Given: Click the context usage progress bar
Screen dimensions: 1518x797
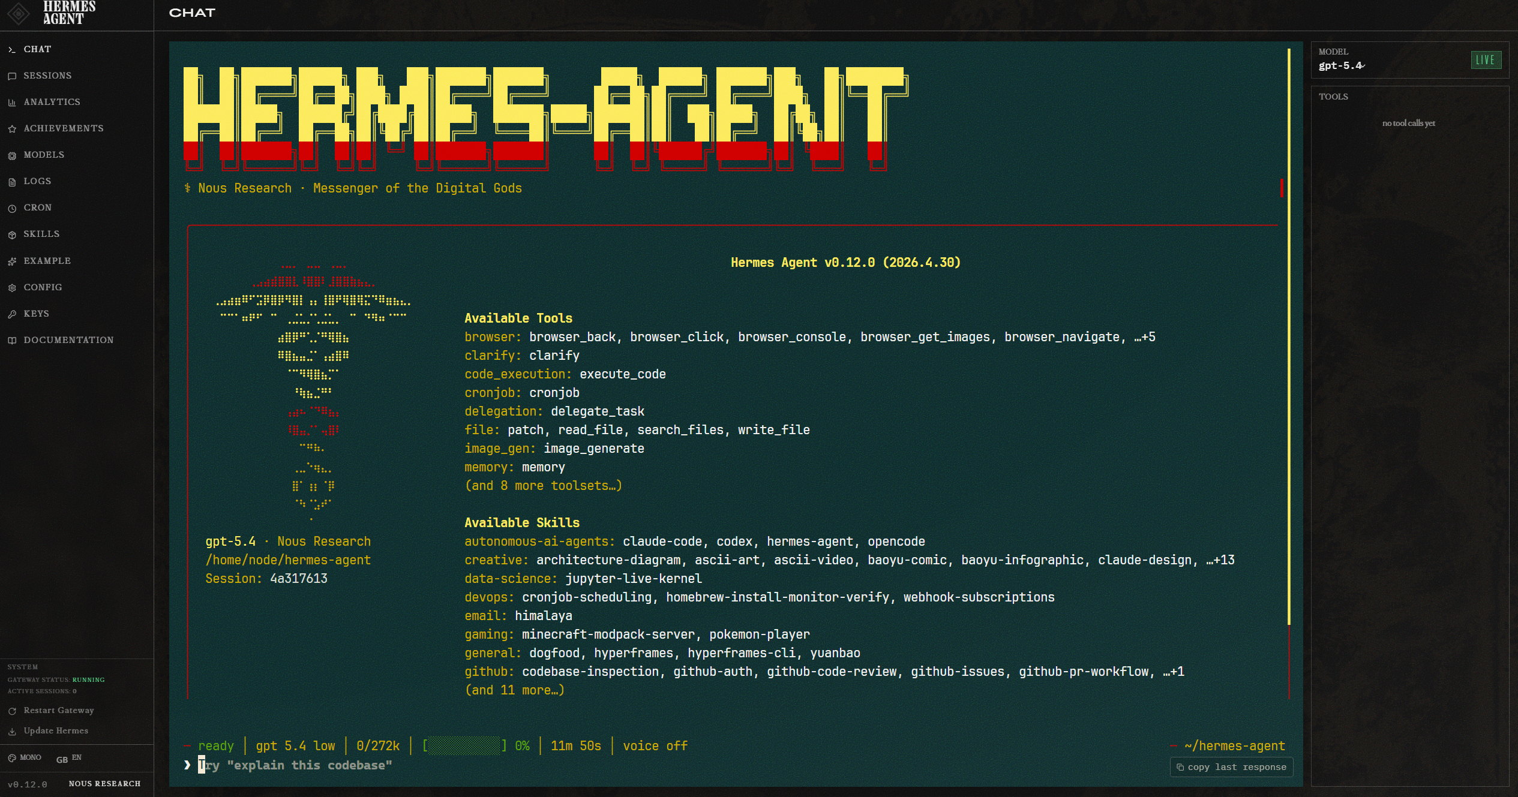Looking at the screenshot, I should coord(465,746).
